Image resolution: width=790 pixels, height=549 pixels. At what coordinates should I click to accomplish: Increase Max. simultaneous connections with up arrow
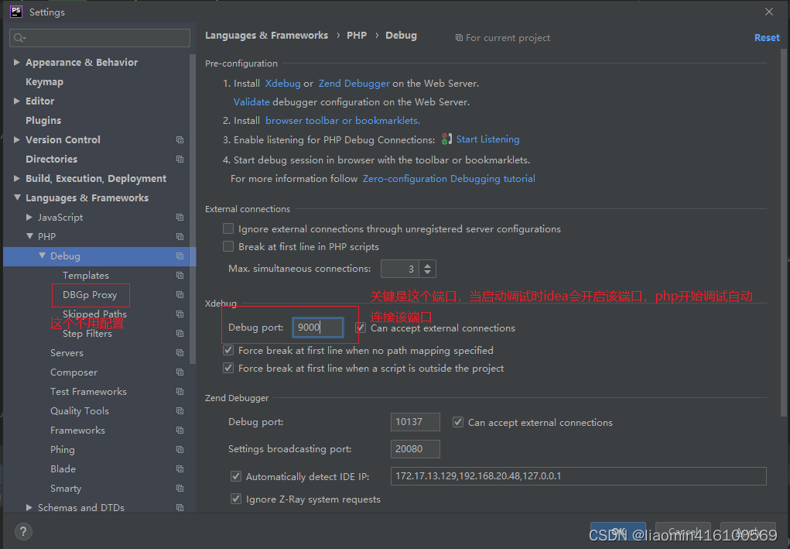click(428, 265)
